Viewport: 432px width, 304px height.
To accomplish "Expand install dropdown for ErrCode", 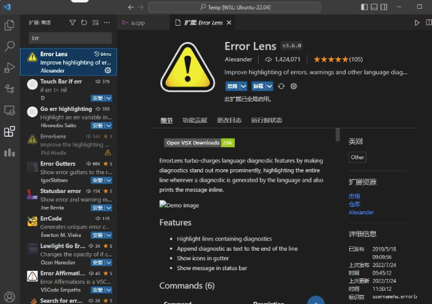I will point(109,235).
